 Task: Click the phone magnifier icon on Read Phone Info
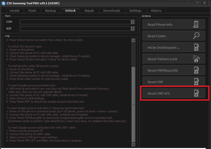(196, 24)
